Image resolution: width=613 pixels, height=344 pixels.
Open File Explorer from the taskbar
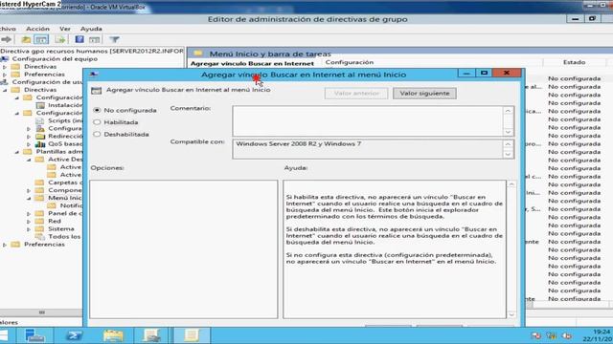113,335
